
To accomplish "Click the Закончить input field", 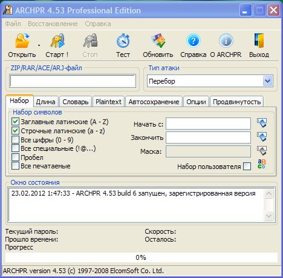I will pos(208,137).
